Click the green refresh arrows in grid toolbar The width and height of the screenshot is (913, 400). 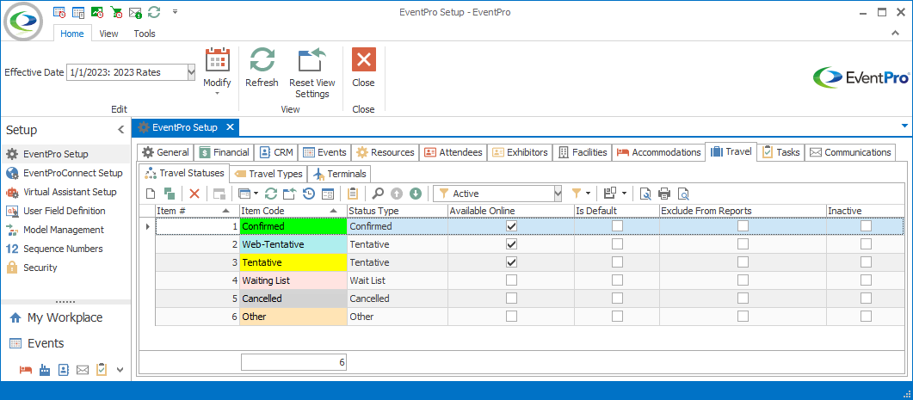point(271,194)
